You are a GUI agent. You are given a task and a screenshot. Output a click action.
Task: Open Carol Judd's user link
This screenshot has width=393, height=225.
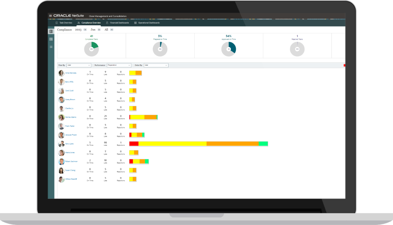(69, 91)
